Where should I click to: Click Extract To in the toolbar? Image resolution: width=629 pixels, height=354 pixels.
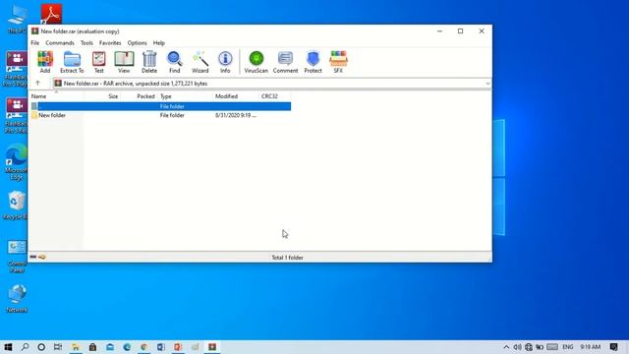(x=72, y=62)
